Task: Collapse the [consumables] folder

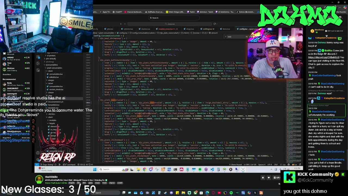Action: coord(52,65)
